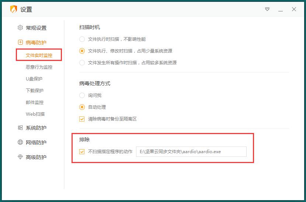Click the 排除 section heading
The image size is (306, 202).
pos(84,140)
